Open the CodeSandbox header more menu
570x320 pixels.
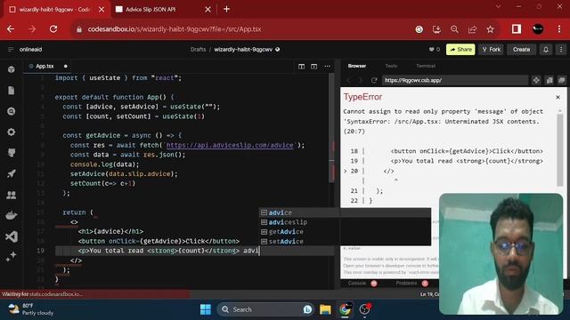561,50
